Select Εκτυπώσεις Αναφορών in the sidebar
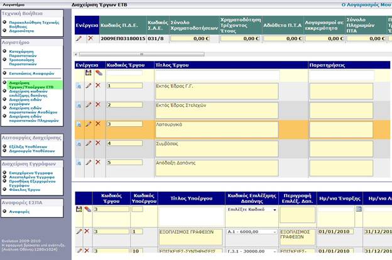This screenshot has height=260, width=392. pyautogui.click(x=30, y=73)
